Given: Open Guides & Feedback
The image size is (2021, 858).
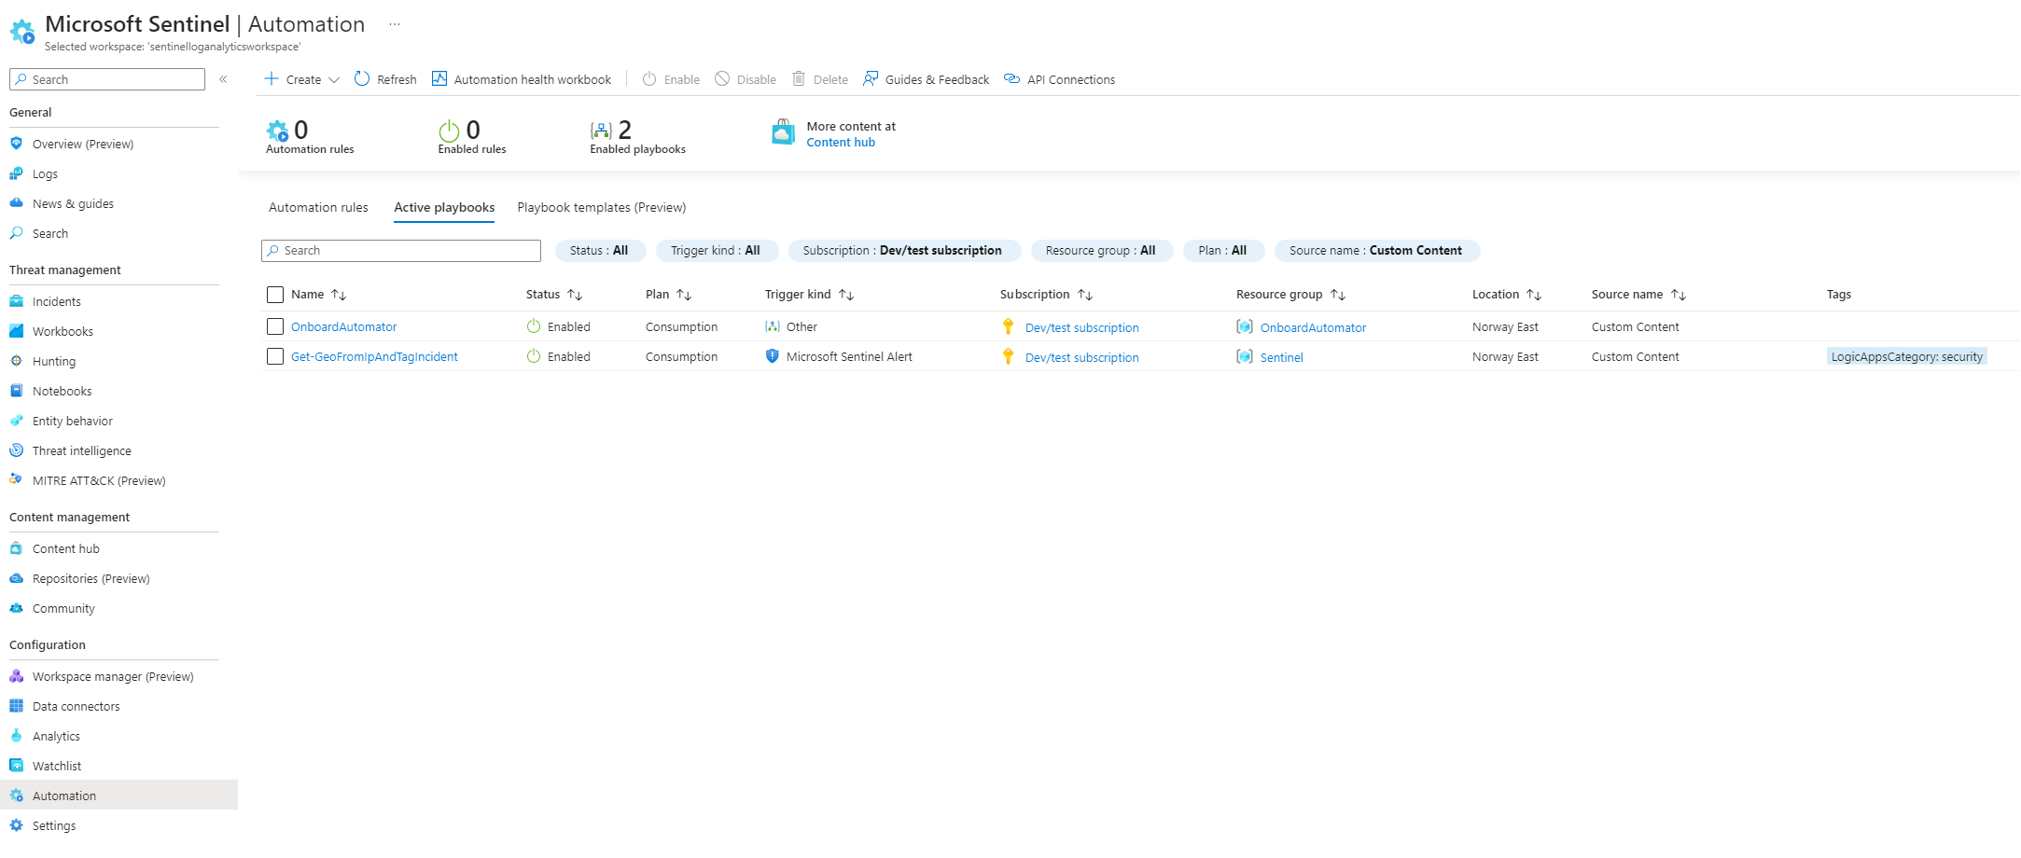Looking at the screenshot, I should (926, 79).
